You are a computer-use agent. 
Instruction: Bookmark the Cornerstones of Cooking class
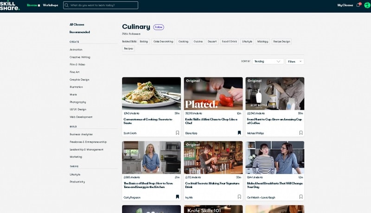tap(178, 133)
